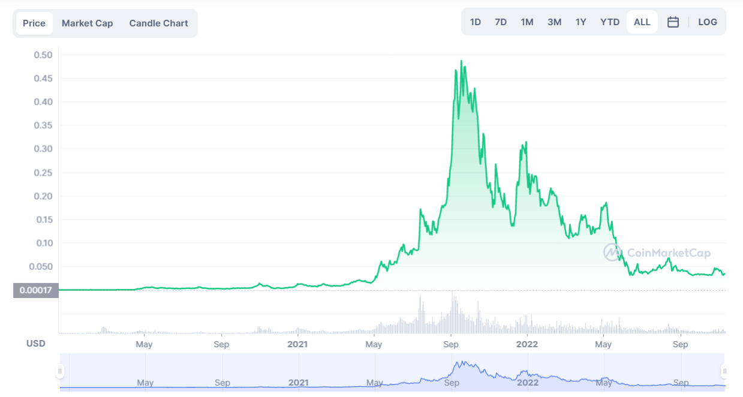Viewport: 743px width, 397px height.
Task: Choose the 1M time range
Action: coord(527,22)
